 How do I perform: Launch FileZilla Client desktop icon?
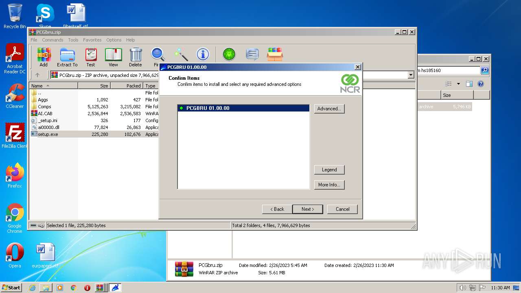(x=15, y=136)
